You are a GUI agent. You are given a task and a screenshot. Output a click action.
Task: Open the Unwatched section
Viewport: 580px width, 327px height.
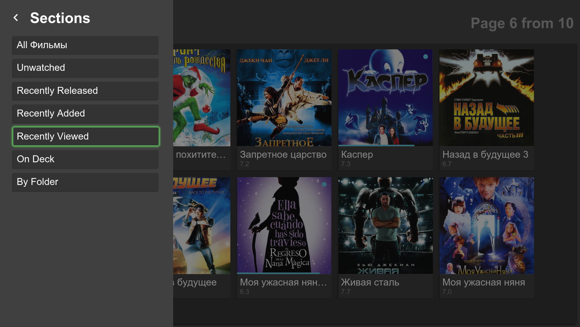coord(85,68)
